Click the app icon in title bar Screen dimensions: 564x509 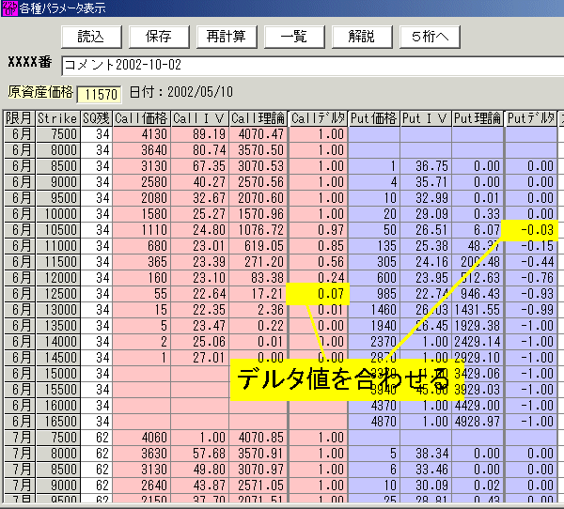coord(9,8)
